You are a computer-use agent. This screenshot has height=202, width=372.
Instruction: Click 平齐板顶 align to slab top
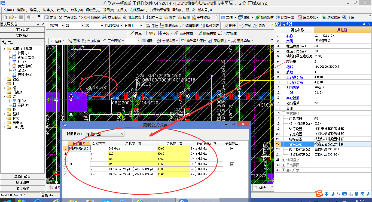pos(201,17)
